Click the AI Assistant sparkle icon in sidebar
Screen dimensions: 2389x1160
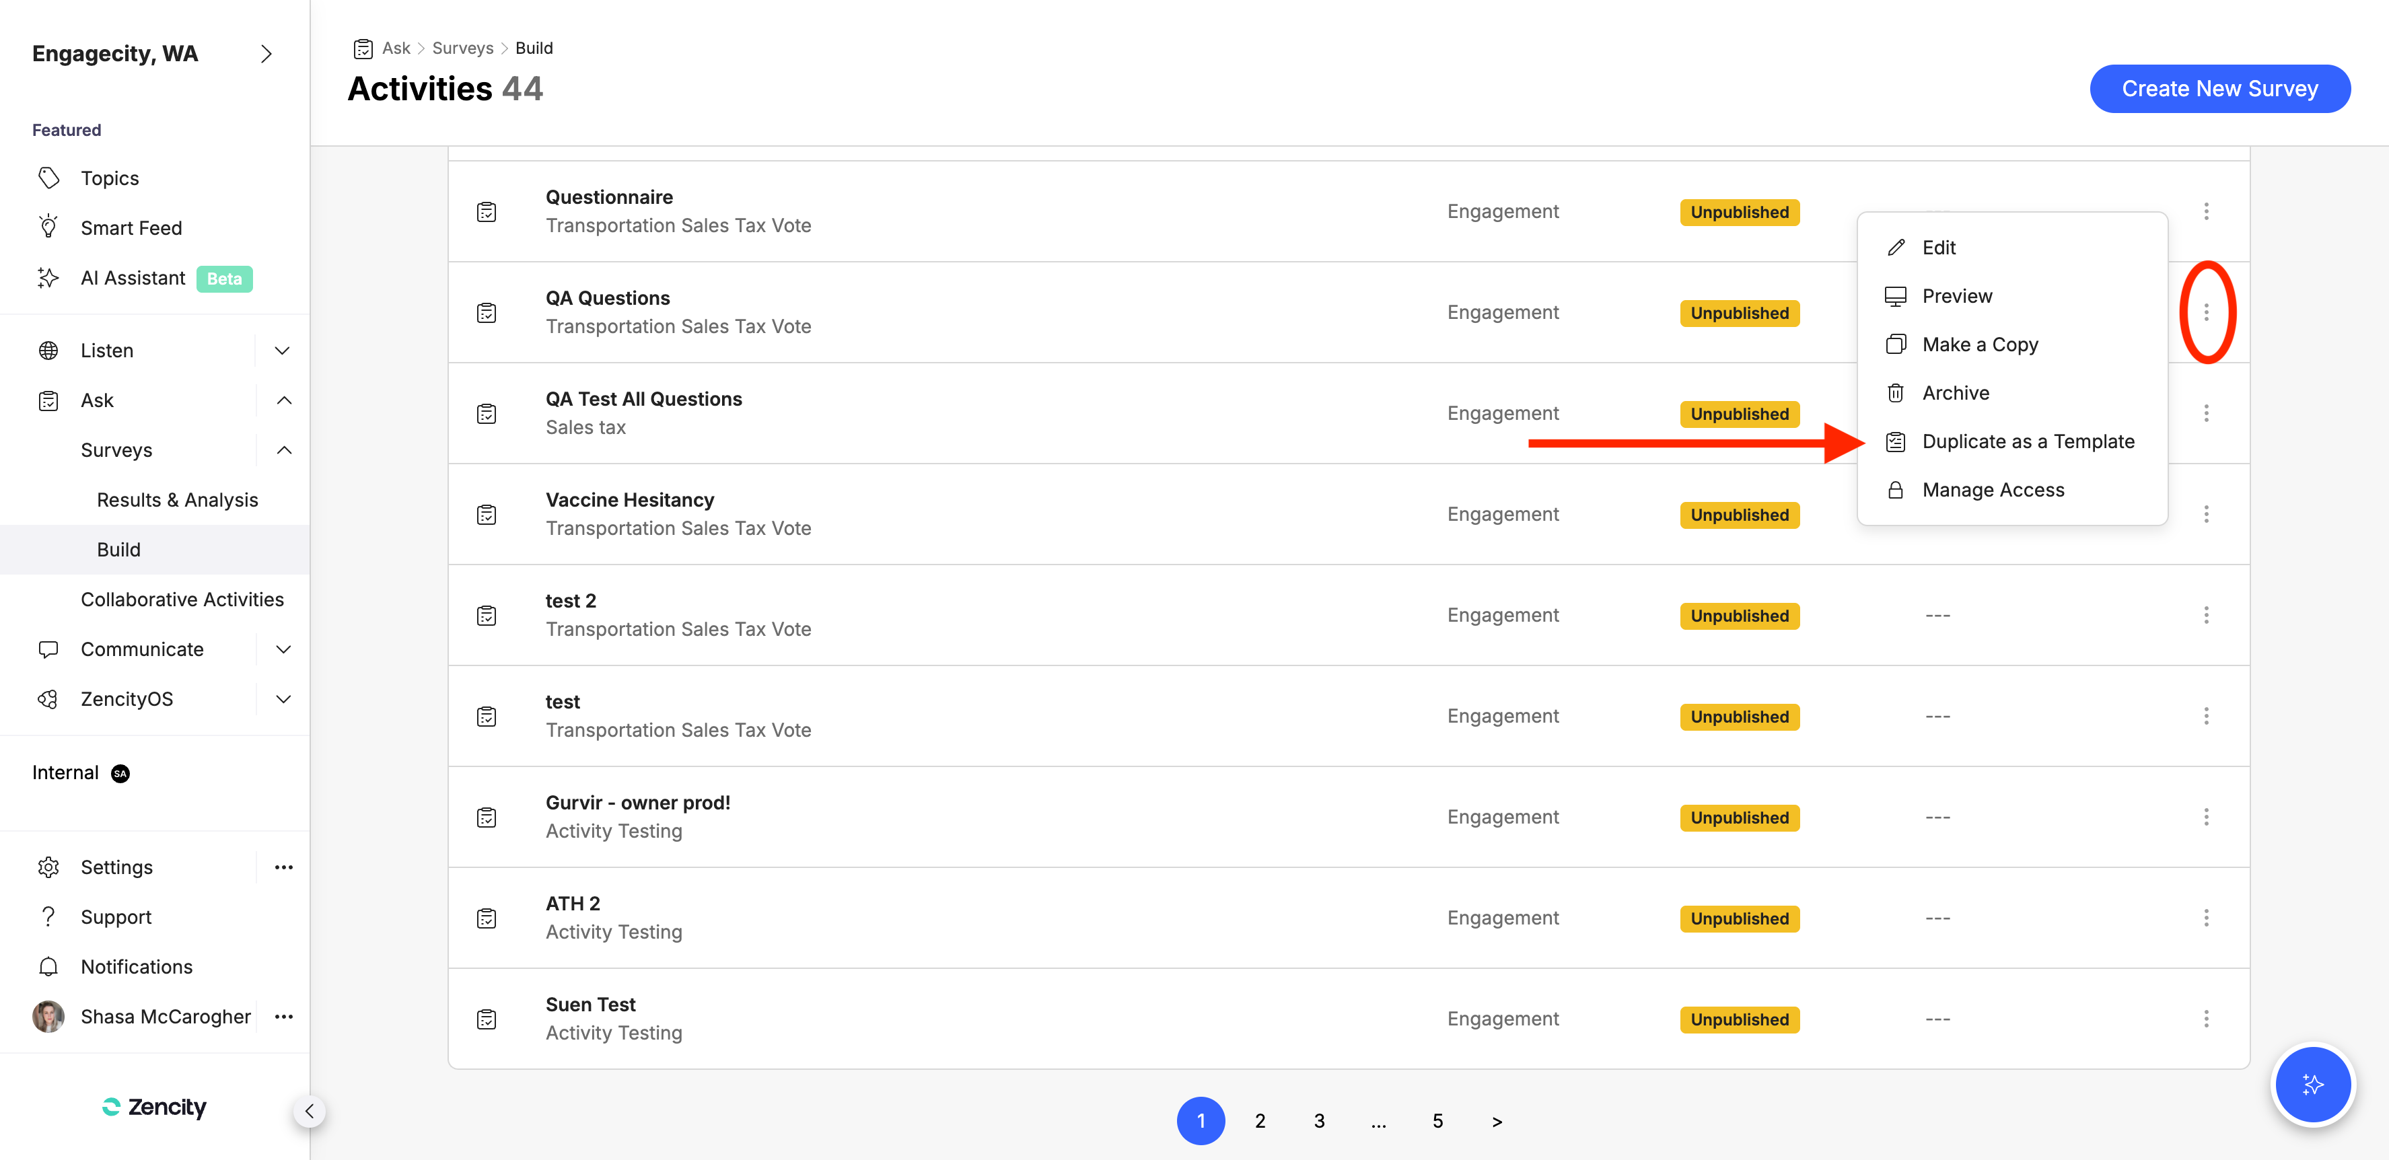click(x=48, y=278)
